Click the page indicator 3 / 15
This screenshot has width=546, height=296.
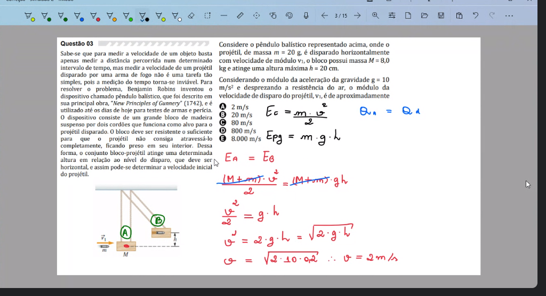coord(341,16)
